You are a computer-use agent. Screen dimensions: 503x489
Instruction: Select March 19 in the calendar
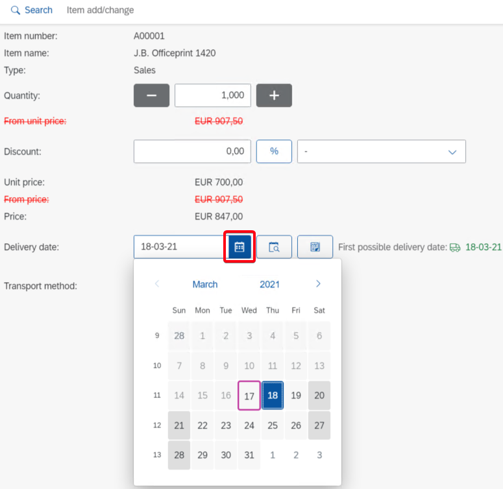(x=296, y=396)
